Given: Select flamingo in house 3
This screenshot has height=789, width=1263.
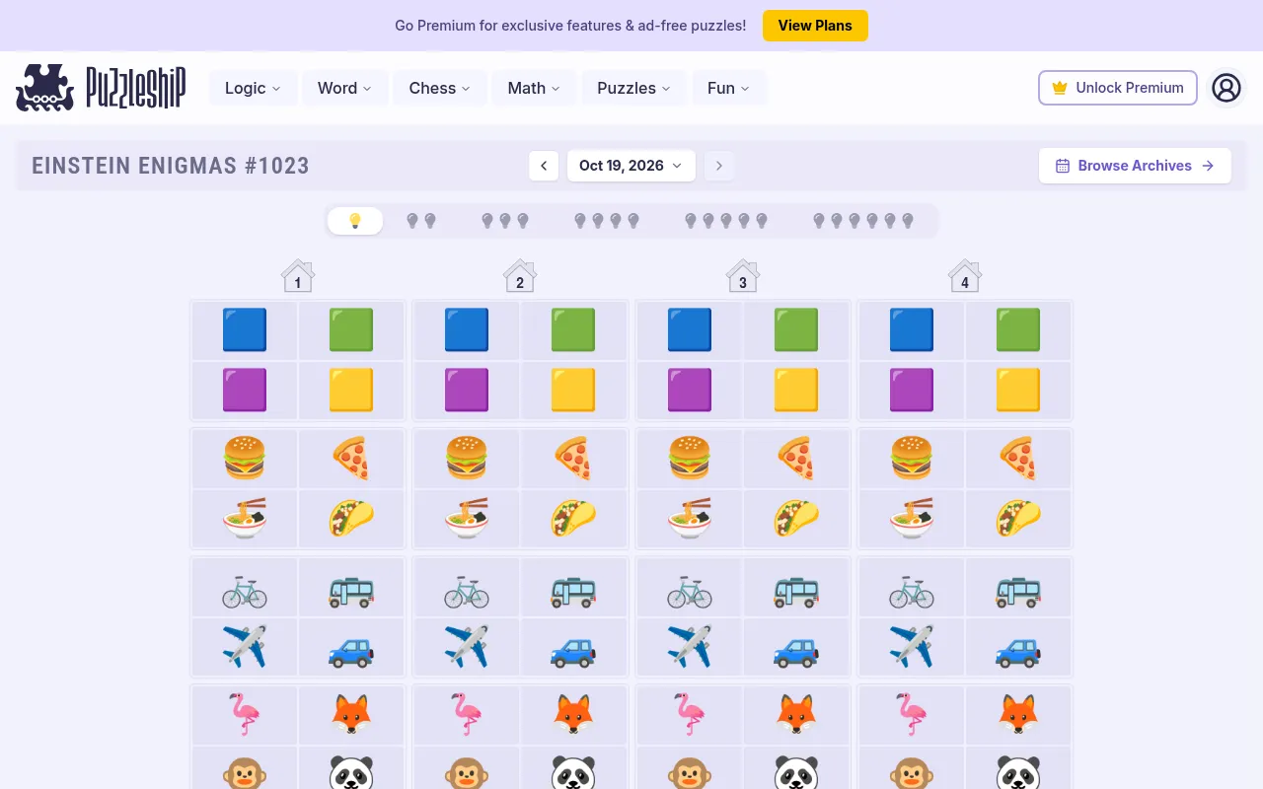Looking at the screenshot, I should click(x=690, y=715).
